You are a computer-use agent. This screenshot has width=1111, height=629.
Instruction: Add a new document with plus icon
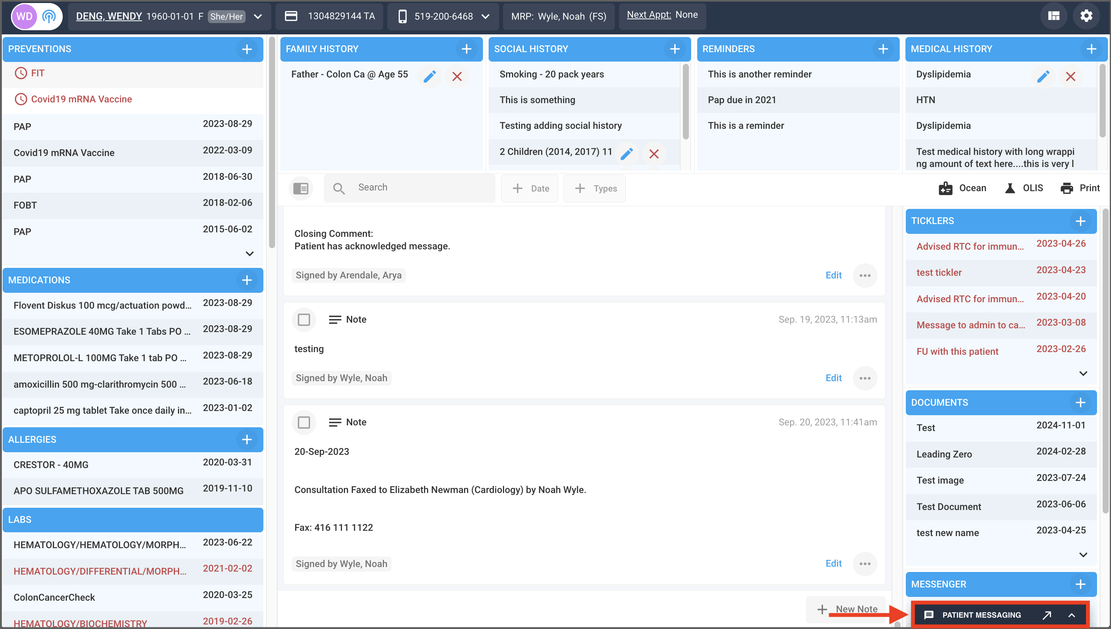click(x=1080, y=402)
